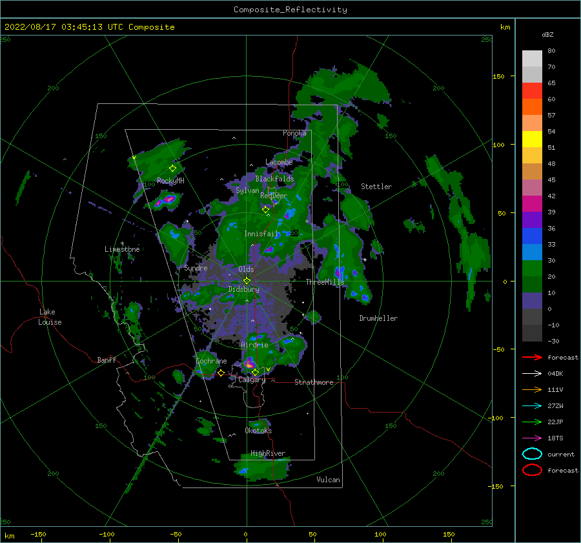Click the 18TS legend label
Image resolution: width=581 pixels, height=543 pixels.
pyautogui.click(x=555, y=438)
